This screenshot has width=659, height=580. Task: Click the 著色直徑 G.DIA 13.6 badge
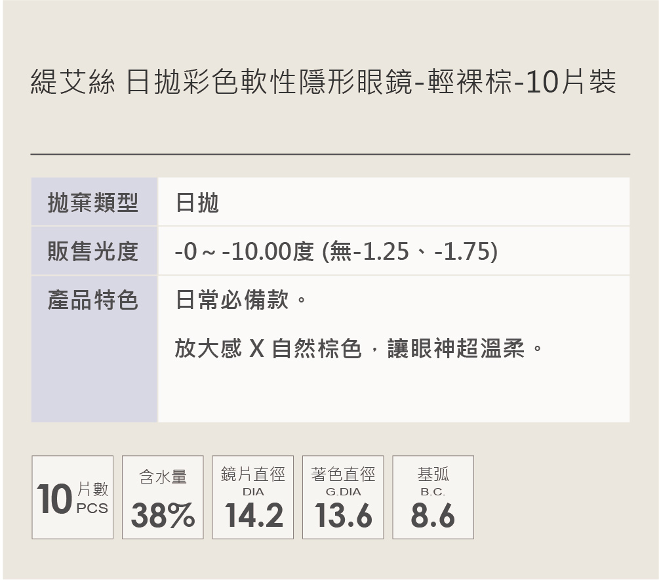(343, 497)
